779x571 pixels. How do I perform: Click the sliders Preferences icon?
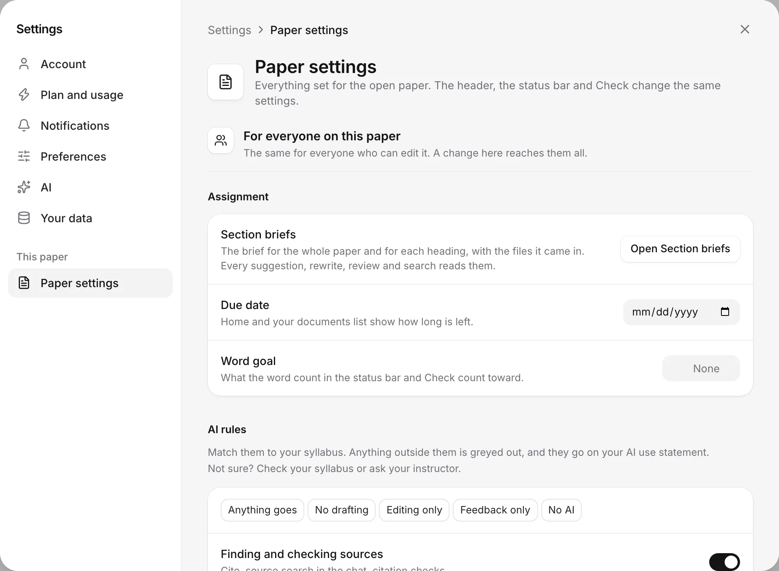coord(24,157)
